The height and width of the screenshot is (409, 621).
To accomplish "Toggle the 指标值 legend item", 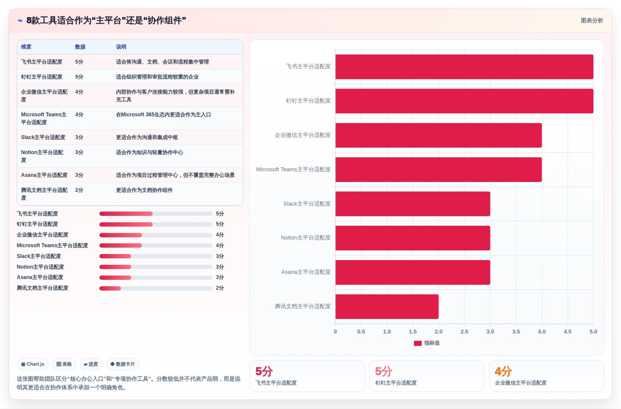I will click(x=427, y=343).
